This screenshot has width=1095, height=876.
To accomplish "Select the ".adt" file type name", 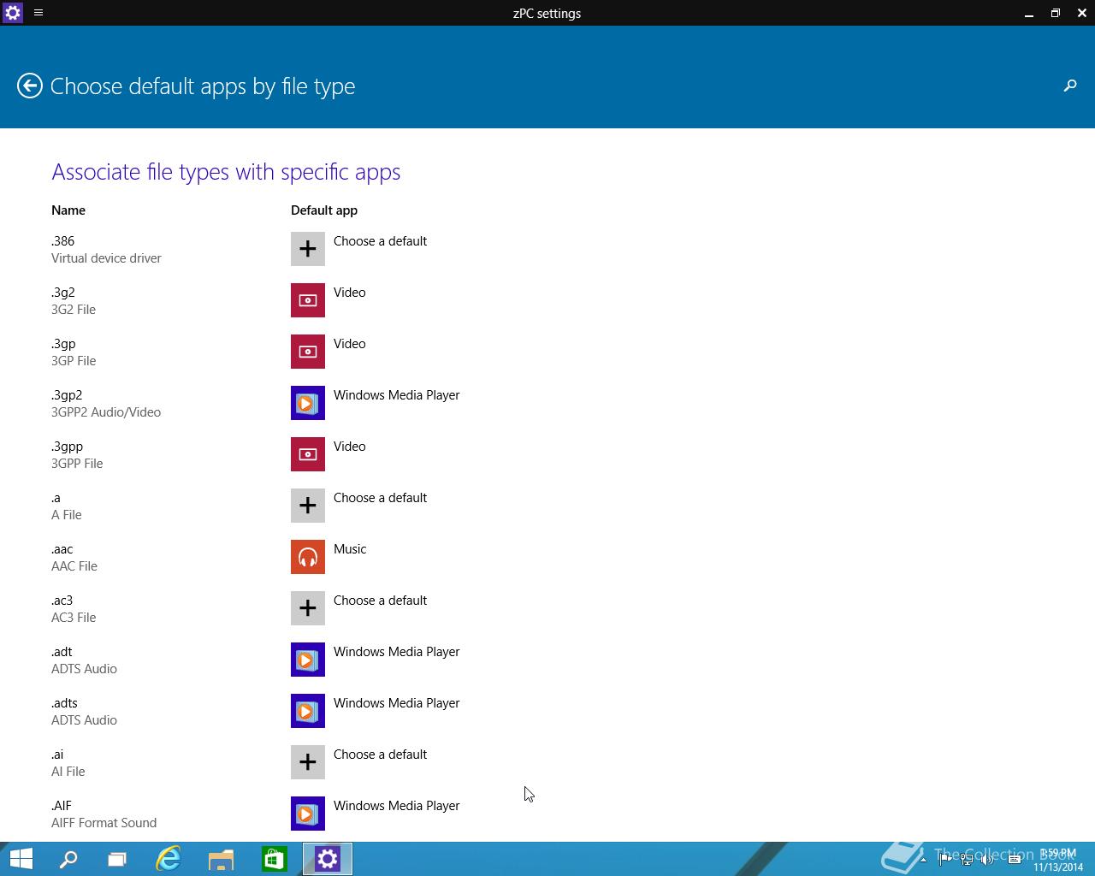I will coord(62,652).
